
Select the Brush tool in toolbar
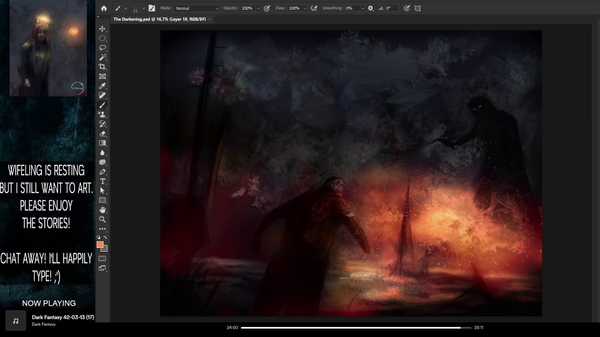click(102, 105)
